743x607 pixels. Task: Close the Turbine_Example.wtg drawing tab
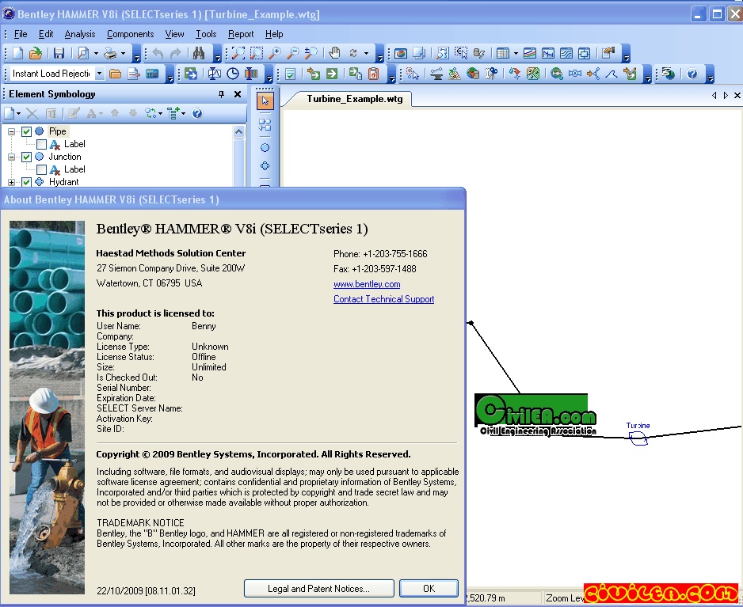click(737, 95)
